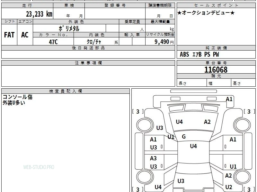Click the 最大積載量 header
The image size is (257, 192).
click(x=160, y=22)
